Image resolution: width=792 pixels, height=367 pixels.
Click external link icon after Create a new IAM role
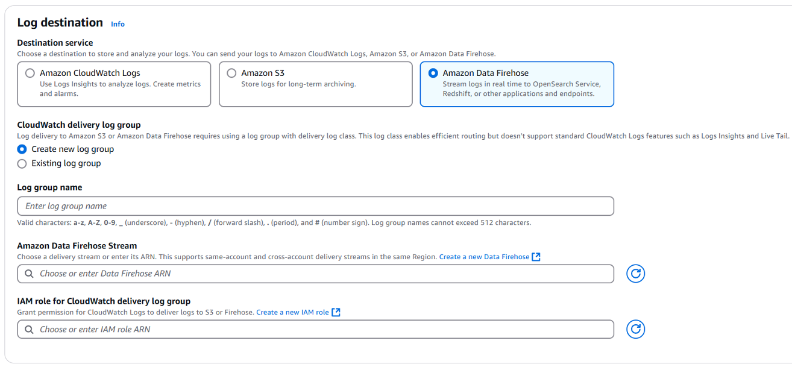click(x=336, y=312)
